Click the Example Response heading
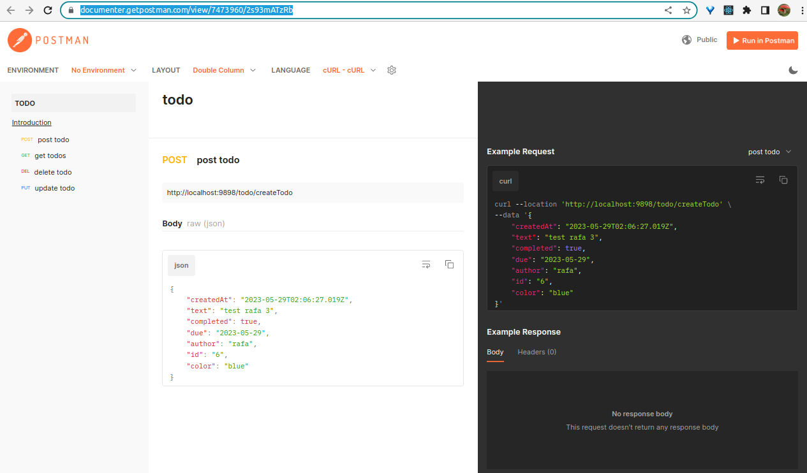Viewport: 807px width, 473px height. pos(524,332)
